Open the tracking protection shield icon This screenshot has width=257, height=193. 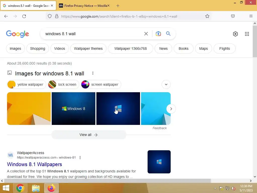click(x=50, y=16)
